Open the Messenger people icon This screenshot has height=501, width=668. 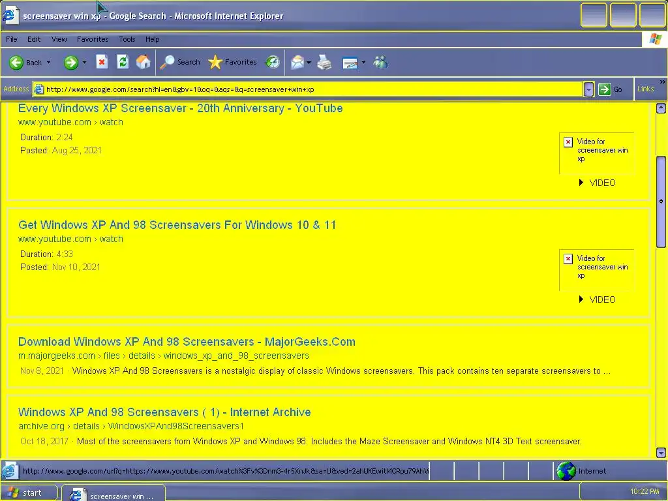point(381,62)
